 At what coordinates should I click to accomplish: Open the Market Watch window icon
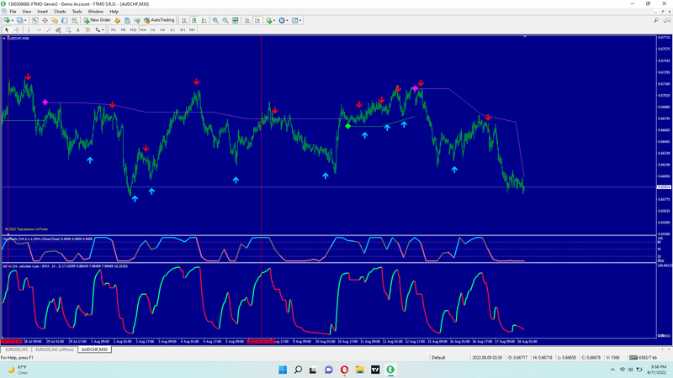[34, 20]
